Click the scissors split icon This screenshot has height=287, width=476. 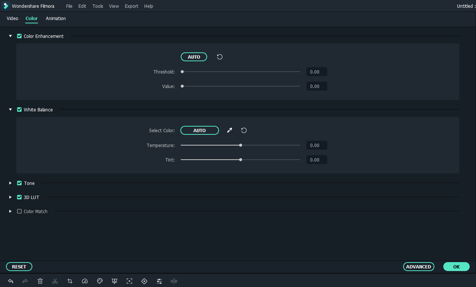tap(55, 281)
